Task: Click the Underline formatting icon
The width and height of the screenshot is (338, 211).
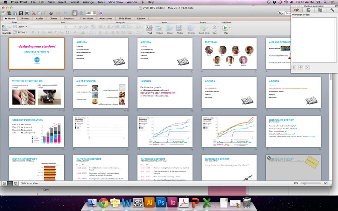Action: [x=44, y=32]
